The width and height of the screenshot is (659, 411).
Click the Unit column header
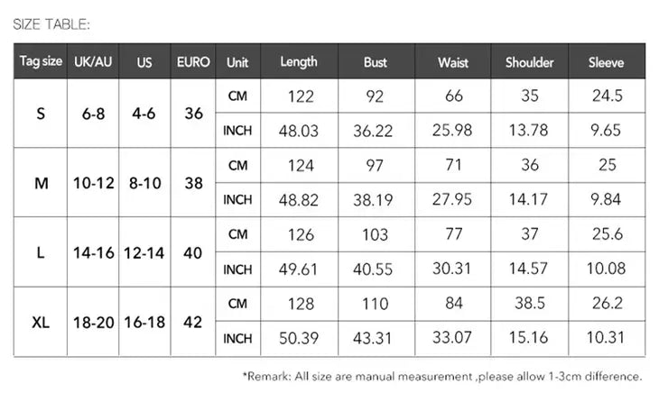click(x=237, y=62)
